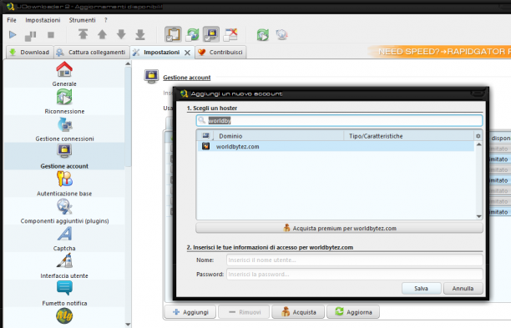Click the update check globe icon
The width and height of the screenshot is (511, 328).
(x=281, y=34)
